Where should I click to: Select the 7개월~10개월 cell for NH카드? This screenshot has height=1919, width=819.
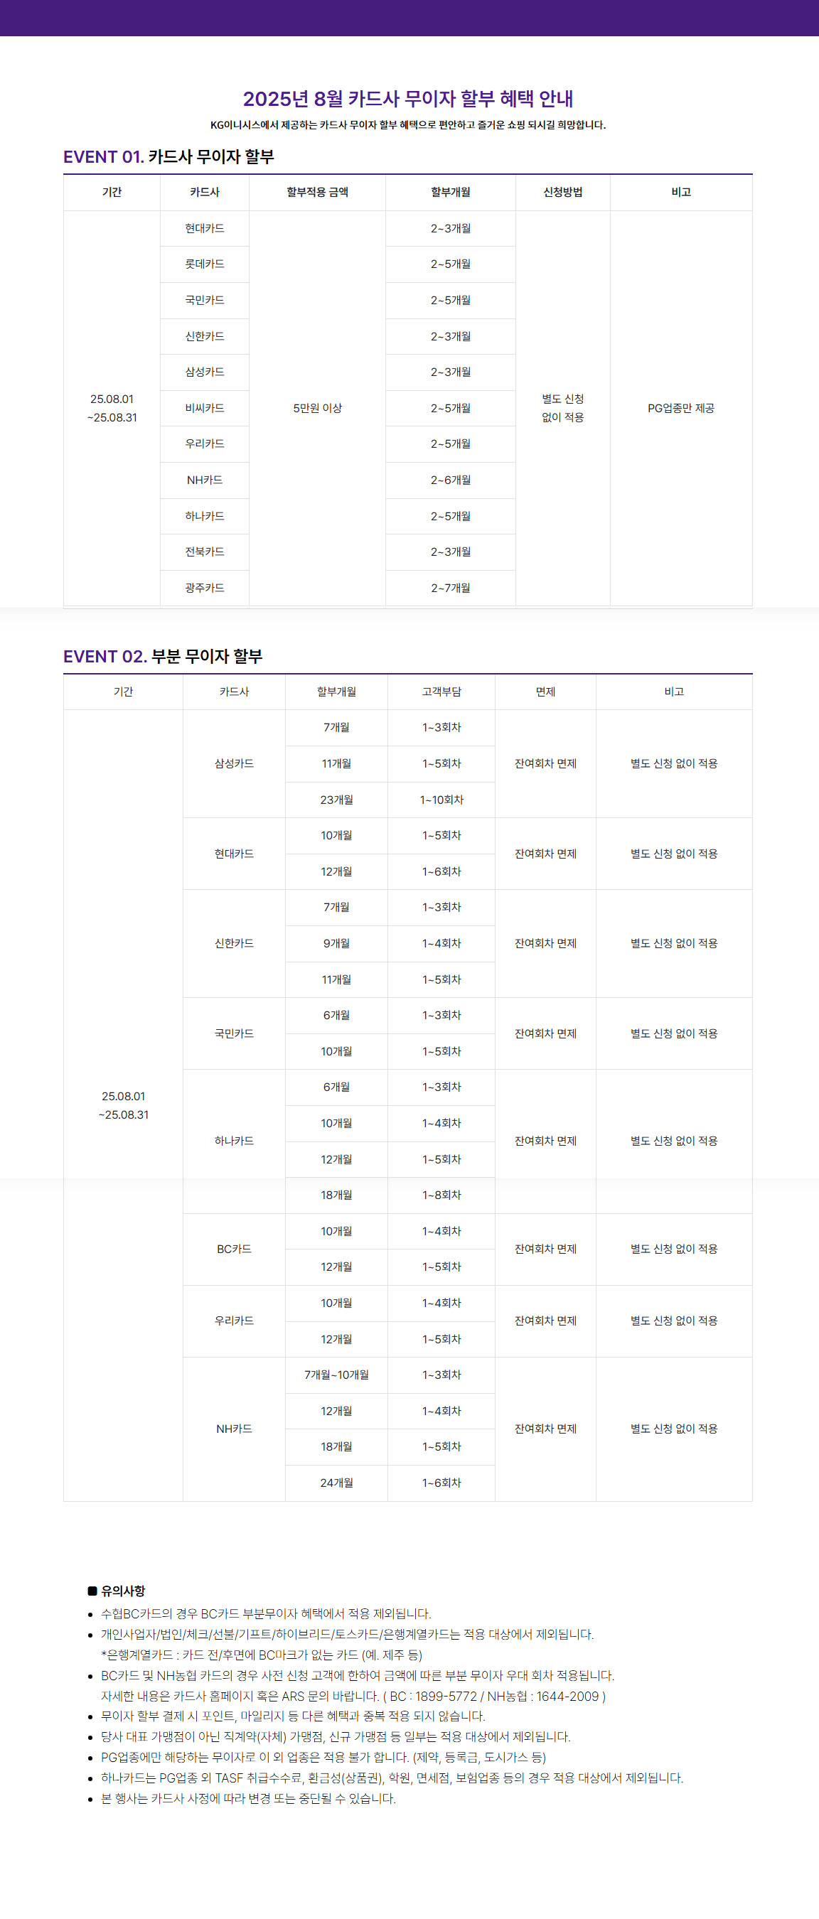[x=336, y=1375]
